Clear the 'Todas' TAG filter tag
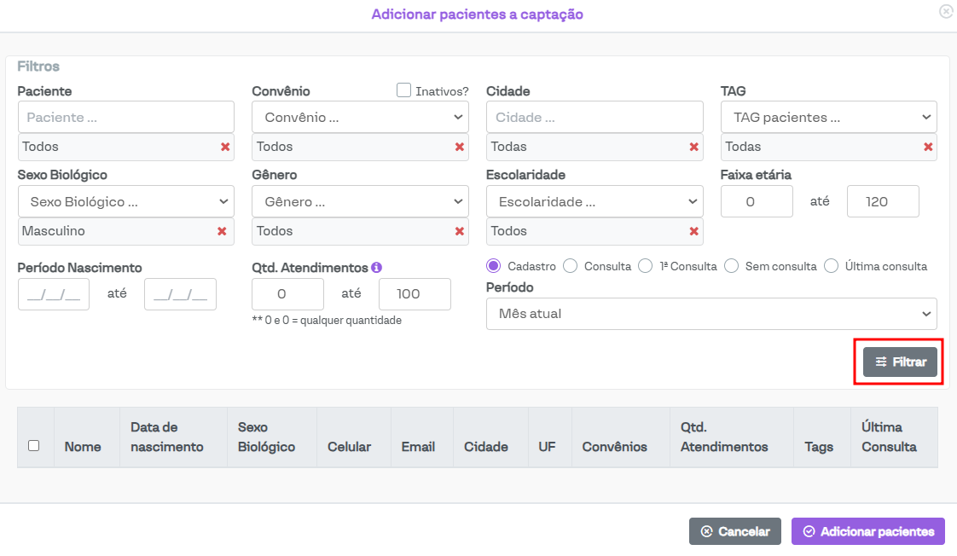The width and height of the screenshot is (957, 556). [928, 147]
